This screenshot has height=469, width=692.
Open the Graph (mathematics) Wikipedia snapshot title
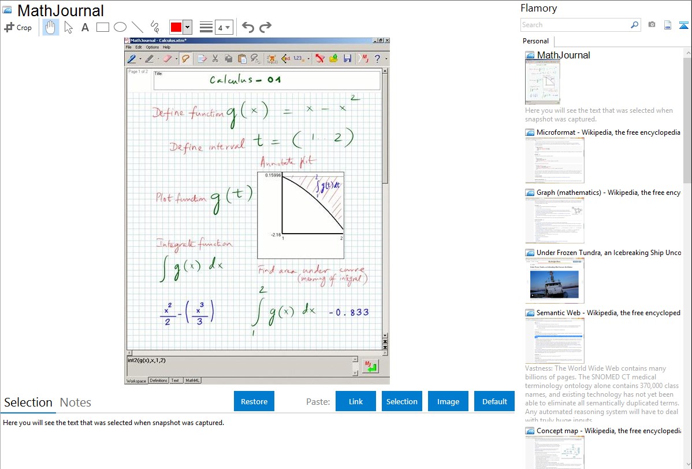click(x=609, y=193)
